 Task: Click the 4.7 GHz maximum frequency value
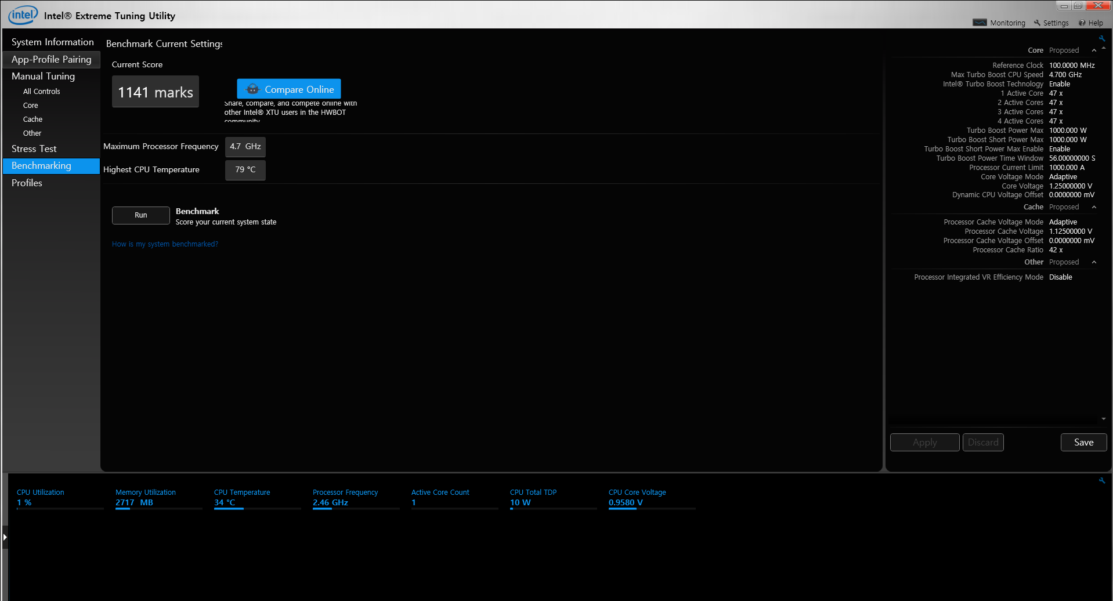tap(245, 147)
